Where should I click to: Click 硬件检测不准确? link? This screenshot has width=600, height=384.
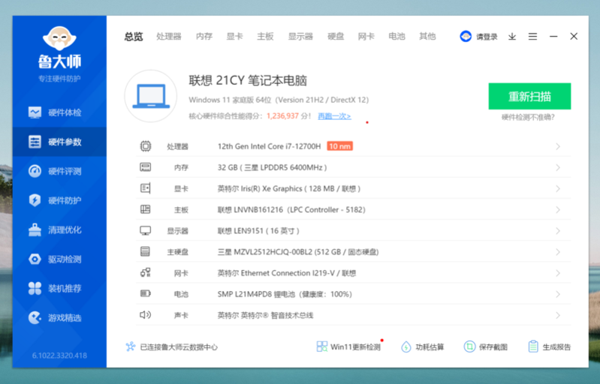[x=529, y=117]
